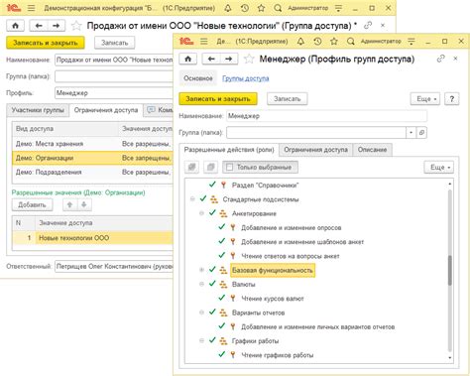The height and width of the screenshot is (376, 470).
Task: Open help with the ? button
Action: tap(452, 99)
